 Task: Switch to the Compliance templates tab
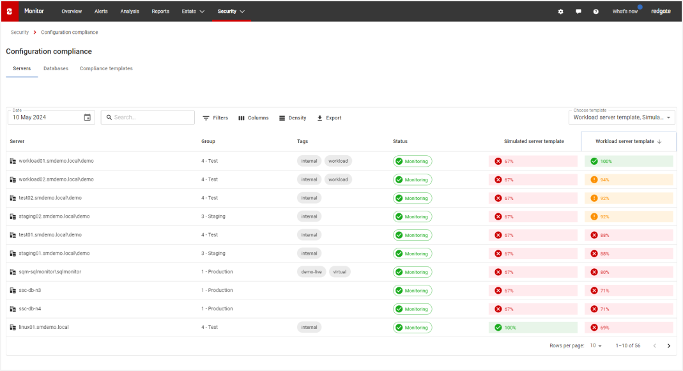pyautogui.click(x=106, y=68)
